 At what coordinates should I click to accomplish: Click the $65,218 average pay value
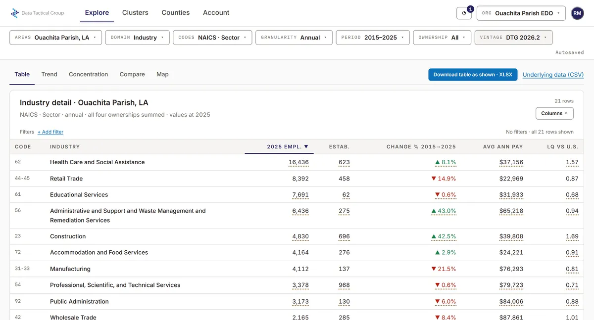(511, 211)
